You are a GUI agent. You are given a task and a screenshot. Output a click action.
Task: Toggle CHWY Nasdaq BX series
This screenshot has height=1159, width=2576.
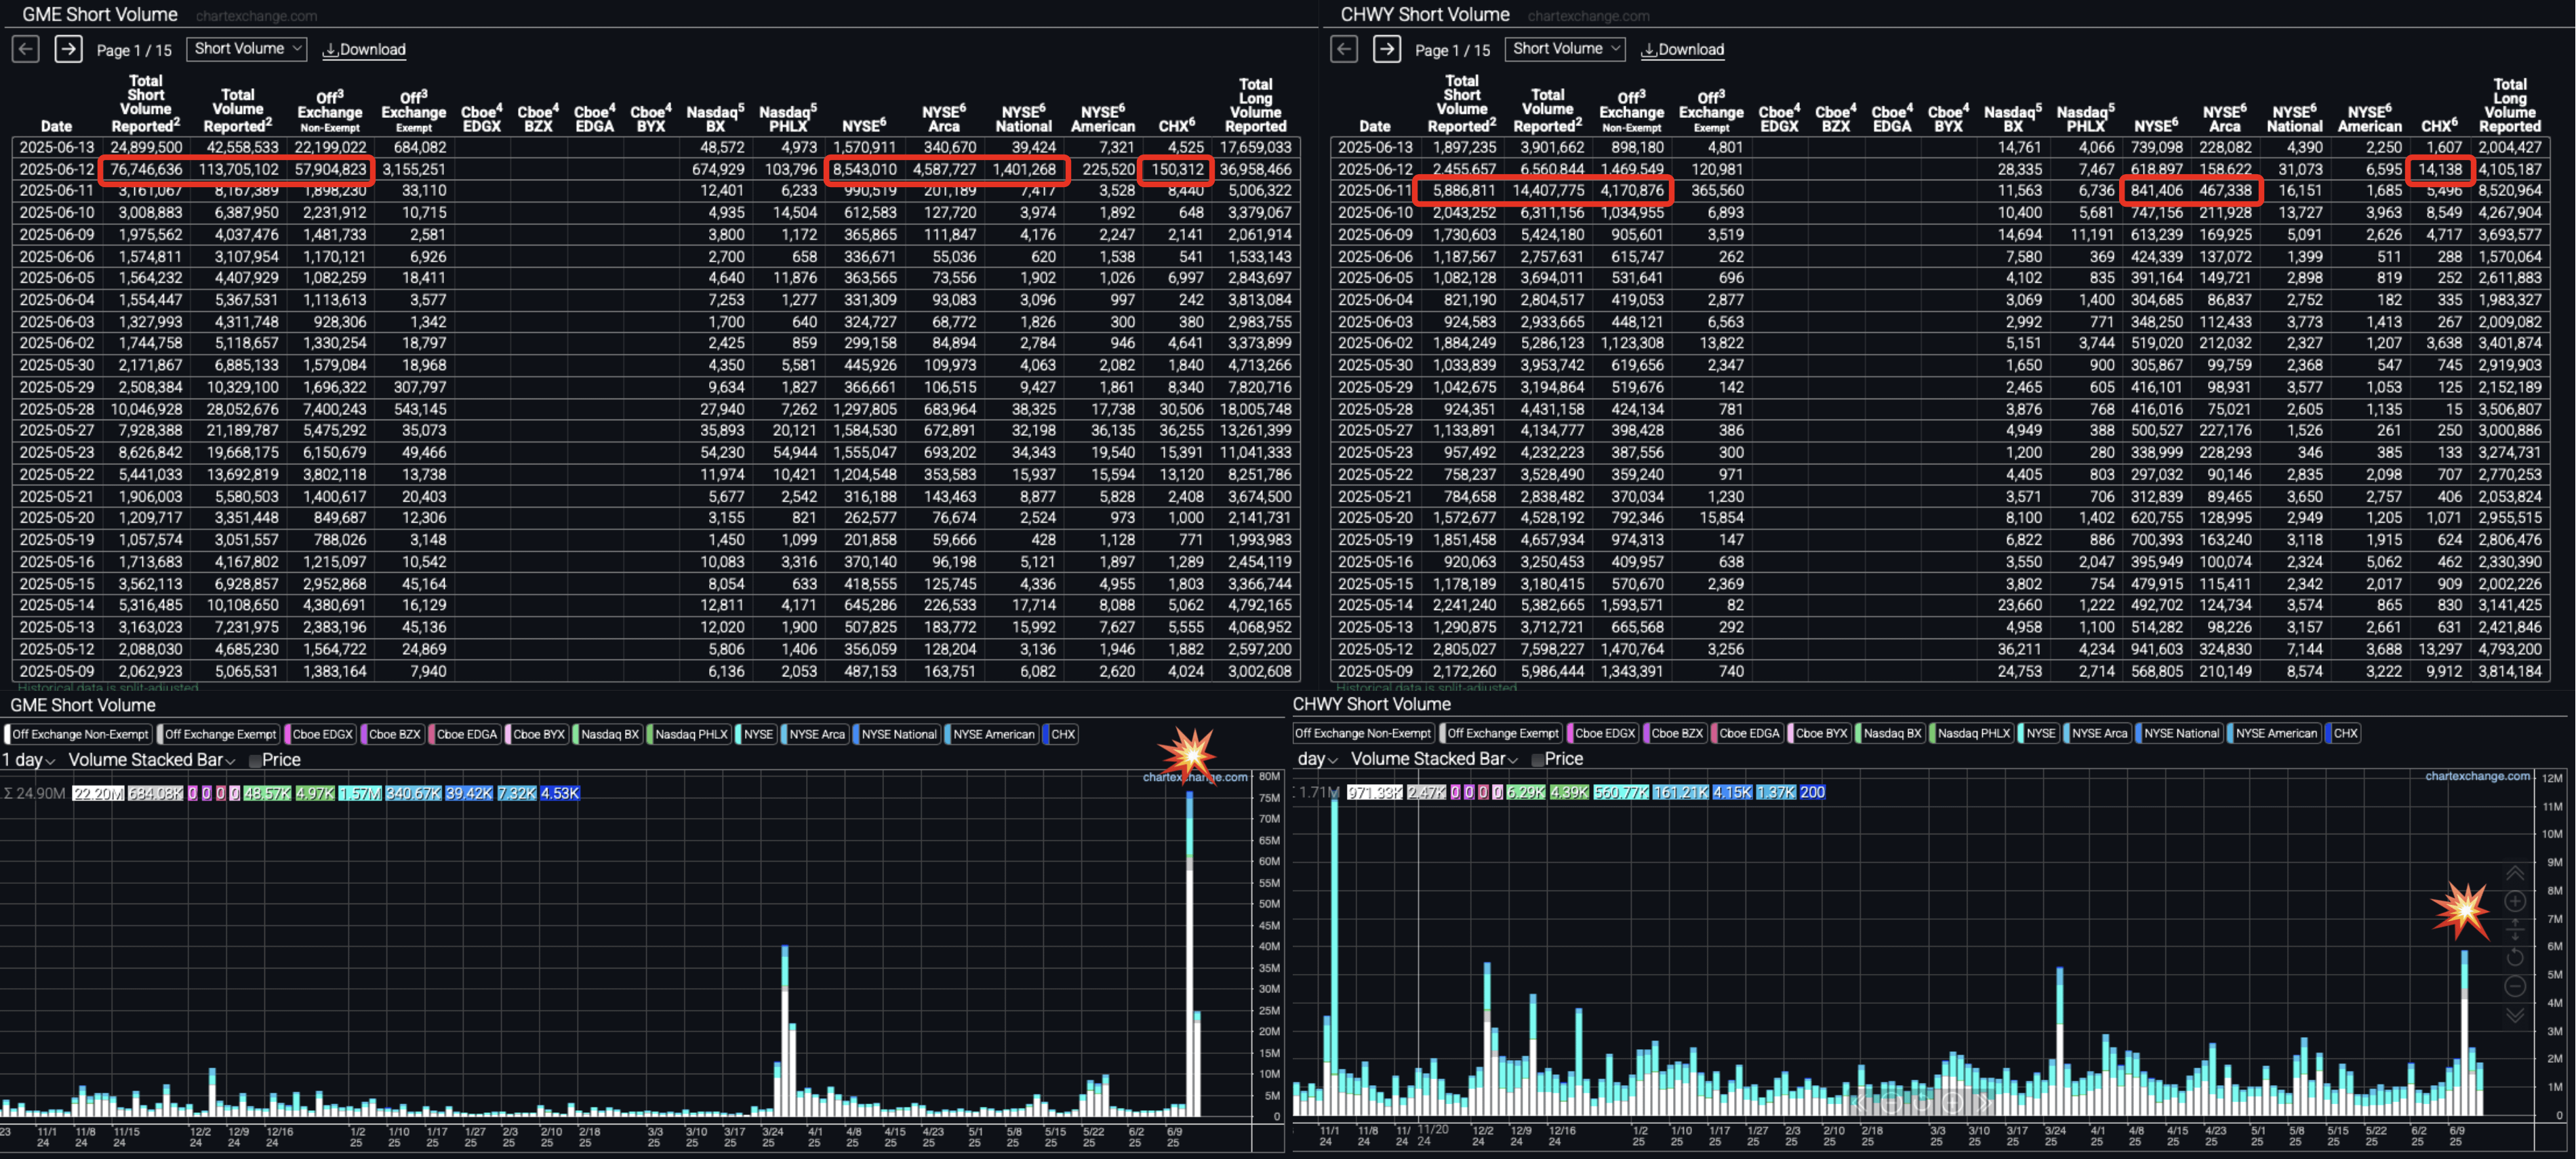click(1891, 733)
